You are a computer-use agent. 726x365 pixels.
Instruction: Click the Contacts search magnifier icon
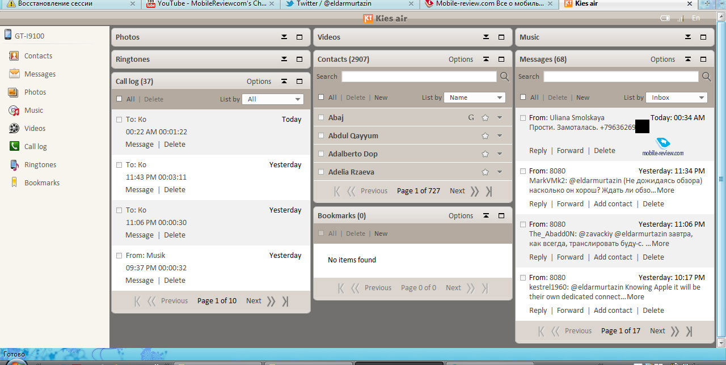click(504, 77)
